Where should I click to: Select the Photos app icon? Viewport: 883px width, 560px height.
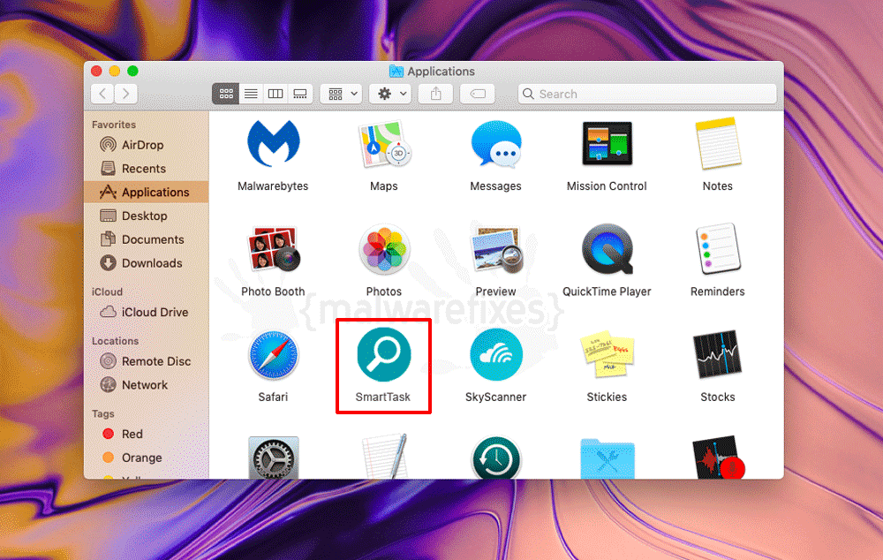pyautogui.click(x=384, y=249)
